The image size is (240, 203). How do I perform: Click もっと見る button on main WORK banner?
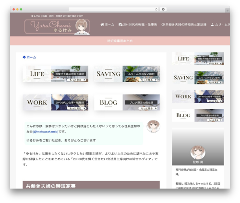pos(76,108)
